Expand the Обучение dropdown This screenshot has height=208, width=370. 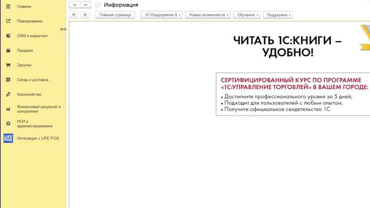point(247,15)
